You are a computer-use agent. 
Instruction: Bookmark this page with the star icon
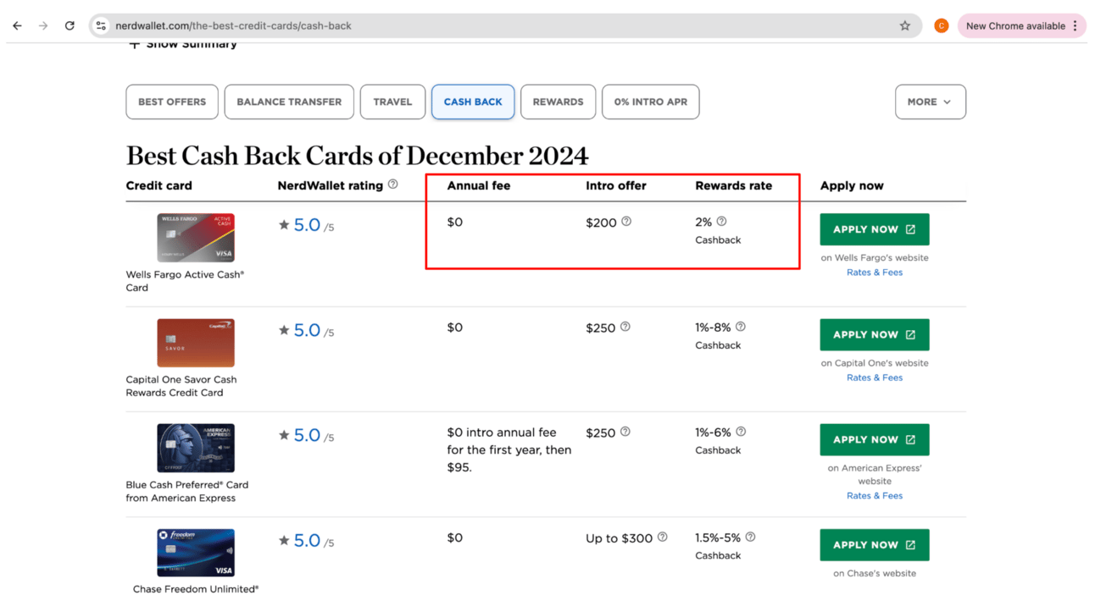[x=905, y=26]
